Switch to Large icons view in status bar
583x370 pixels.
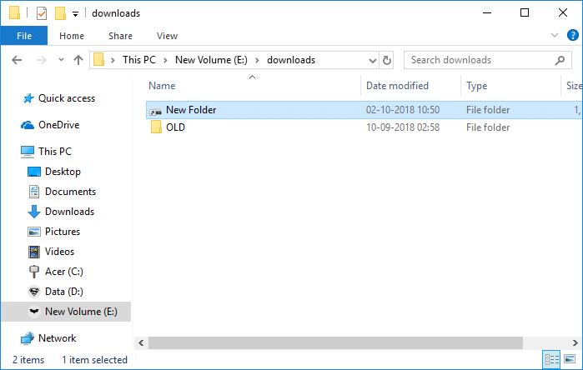[570, 359]
